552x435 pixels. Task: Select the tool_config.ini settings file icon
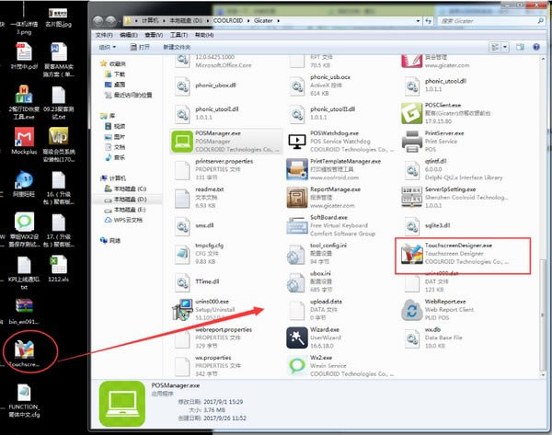pyautogui.click(x=295, y=254)
